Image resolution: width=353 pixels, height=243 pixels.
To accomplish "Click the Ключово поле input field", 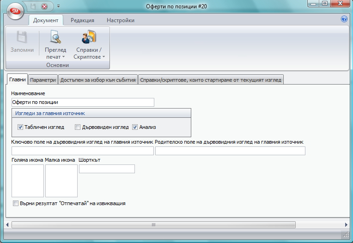I will [83, 151].
